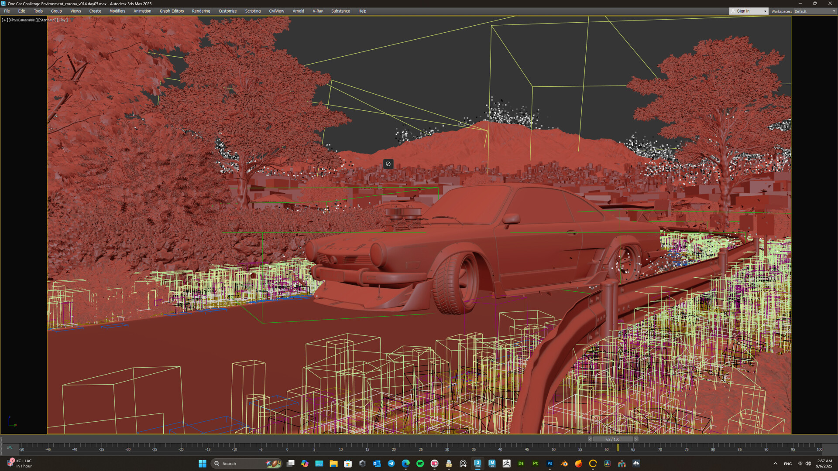Screen dimensions: 838x471
Task: Open Photoshop from the taskbar
Action: 550,464
